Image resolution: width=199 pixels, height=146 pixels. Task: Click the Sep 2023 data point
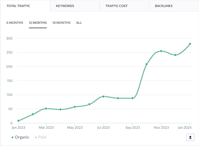coord(132,98)
